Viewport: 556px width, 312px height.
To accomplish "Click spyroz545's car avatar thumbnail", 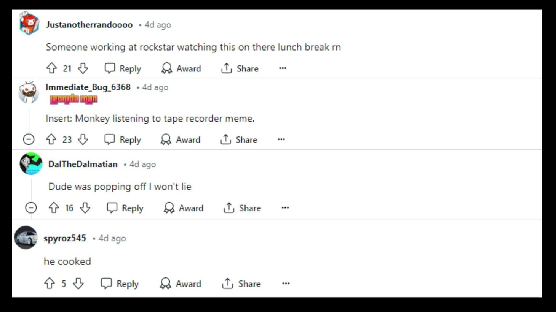I will [x=26, y=238].
